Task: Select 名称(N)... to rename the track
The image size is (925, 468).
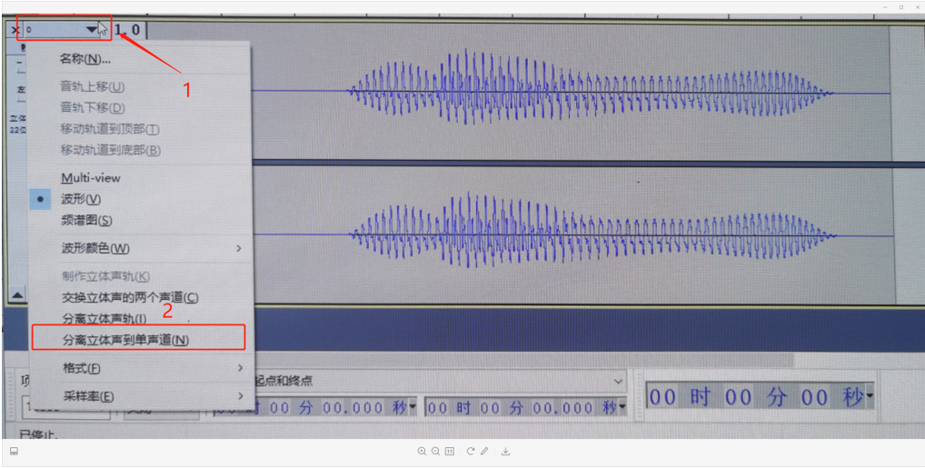Action: (85, 59)
